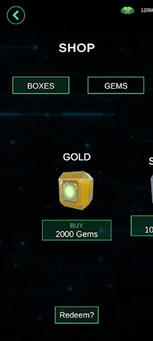The height and width of the screenshot is (341, 153).
Task: Open the Redeem? code button
Action: coord(77,315)
